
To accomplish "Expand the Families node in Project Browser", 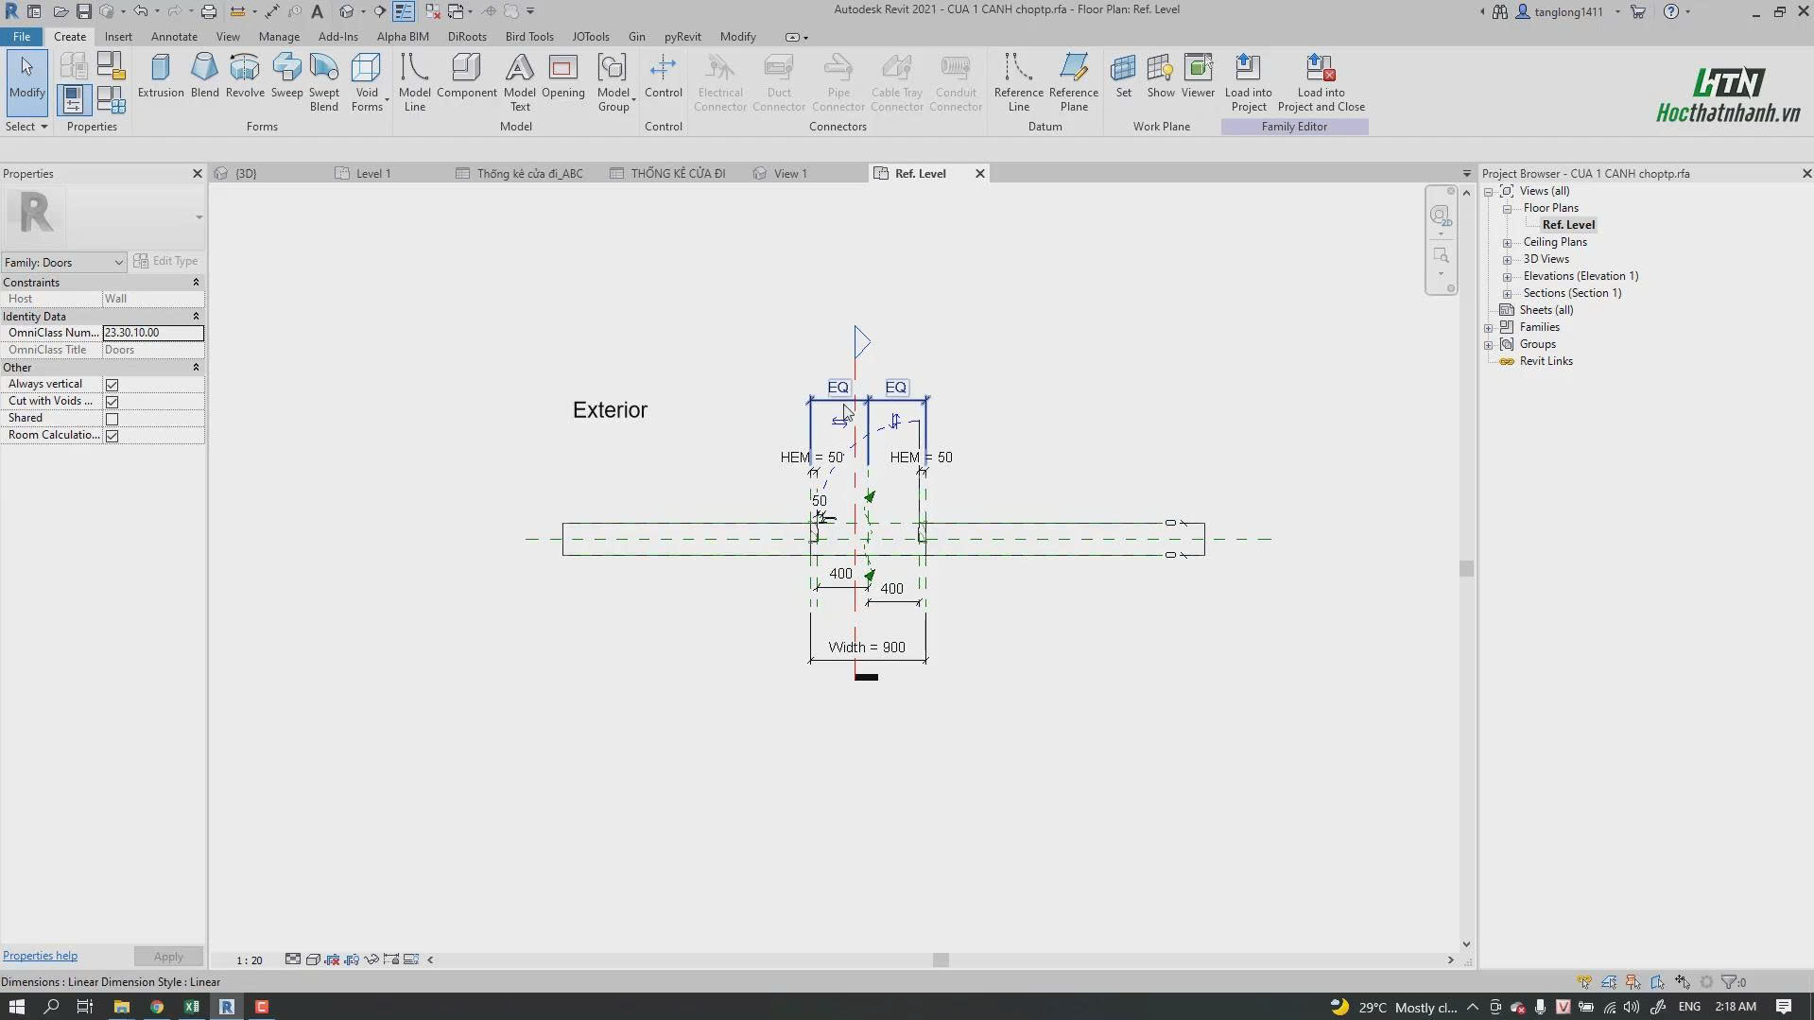I will [1489, 328].
